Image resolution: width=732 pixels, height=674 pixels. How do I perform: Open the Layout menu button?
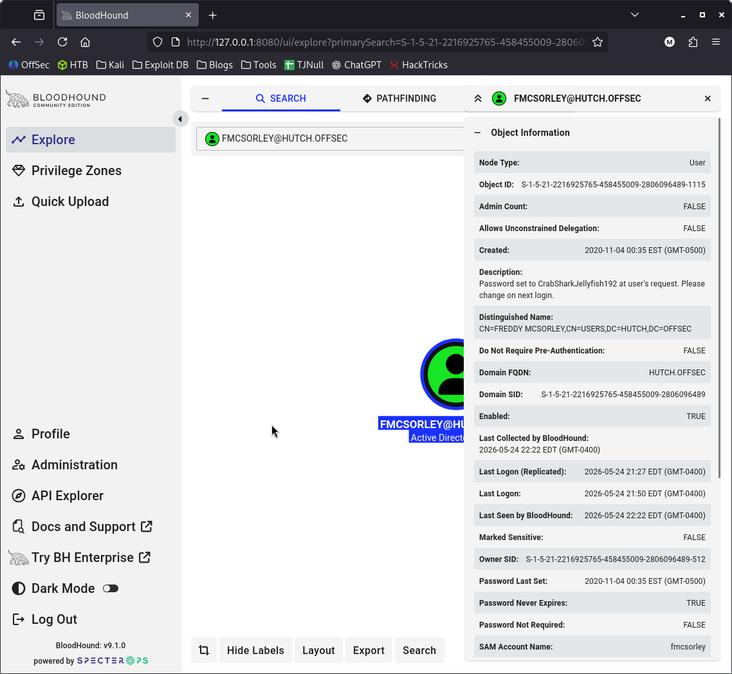tap(318, 650)
